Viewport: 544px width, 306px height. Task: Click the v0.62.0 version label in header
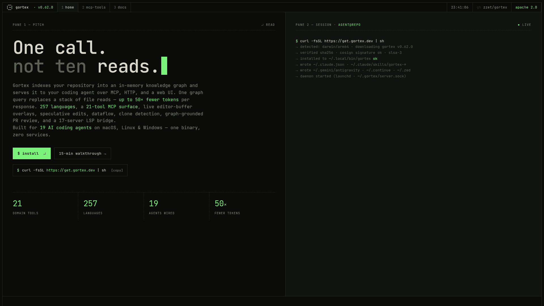44,7
